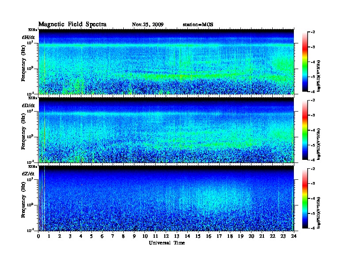Click the "-2" tick on the dH/dt color bar

click(313, 32)
